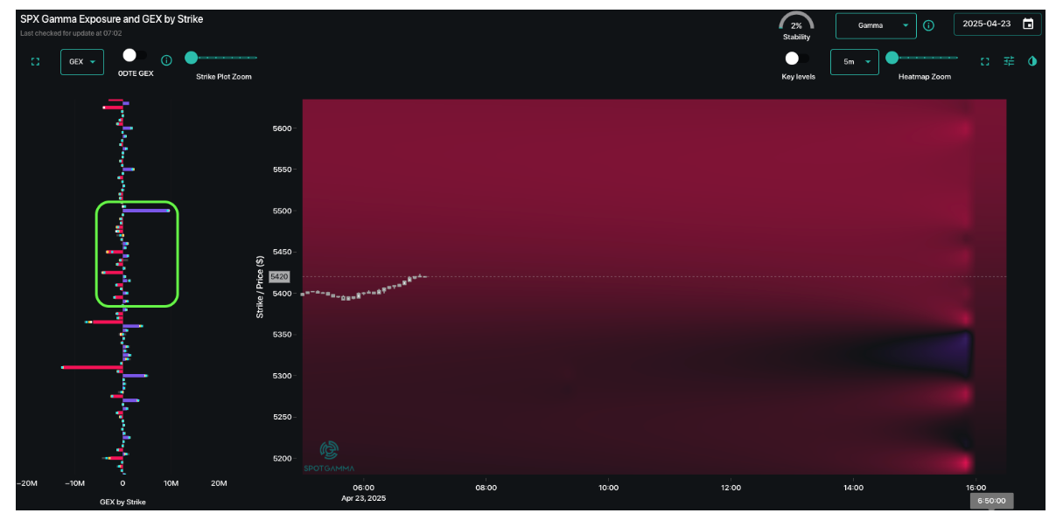Open heatmap settings sliders icon
The width and height of the screenshot is (1056, 520).
pos(1009,61)
